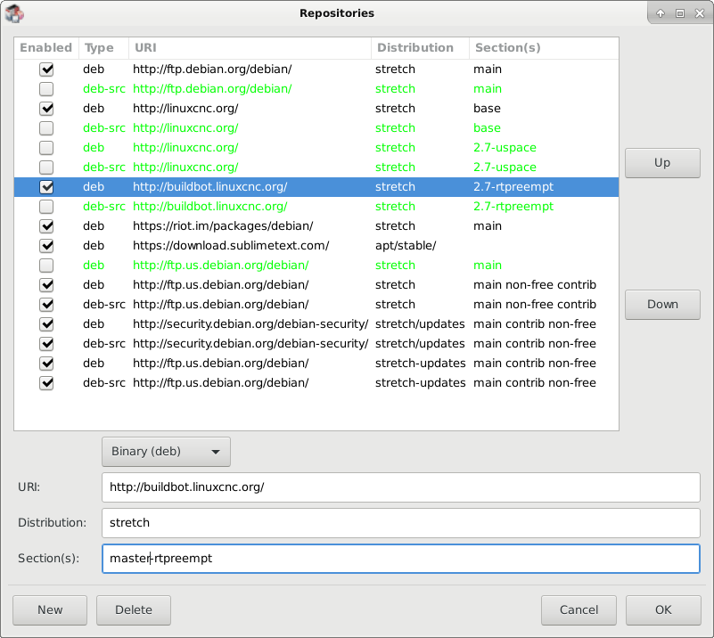Viewport: 714px width, 638px height.
Task: Sort by the URI column header
Action: [250, 48]
